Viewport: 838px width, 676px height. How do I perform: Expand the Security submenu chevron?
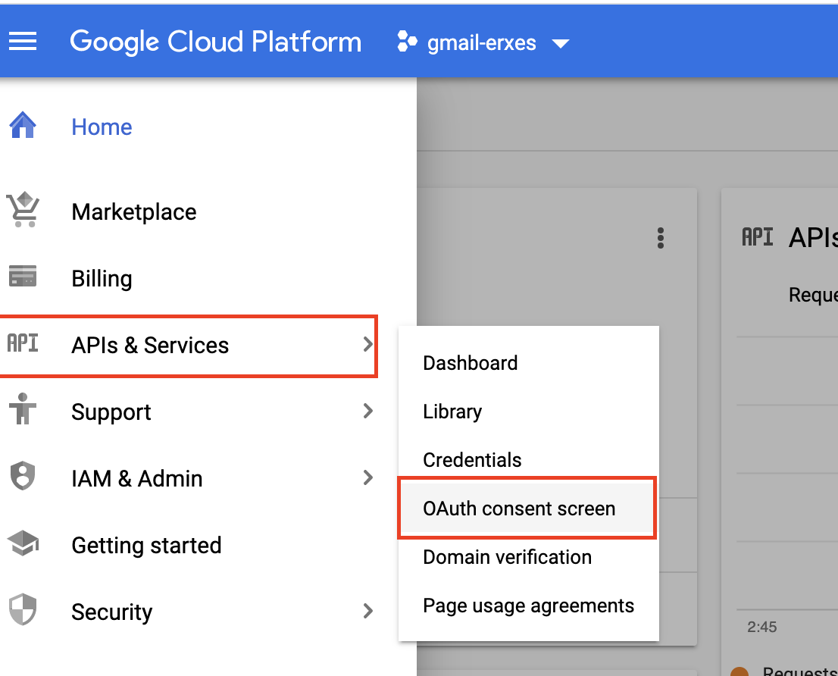point(368,611)
